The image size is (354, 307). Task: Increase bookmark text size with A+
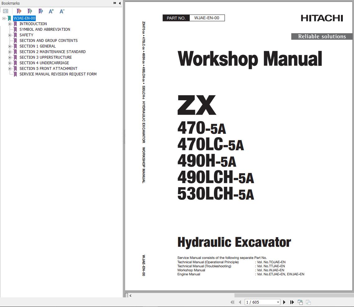51,11
